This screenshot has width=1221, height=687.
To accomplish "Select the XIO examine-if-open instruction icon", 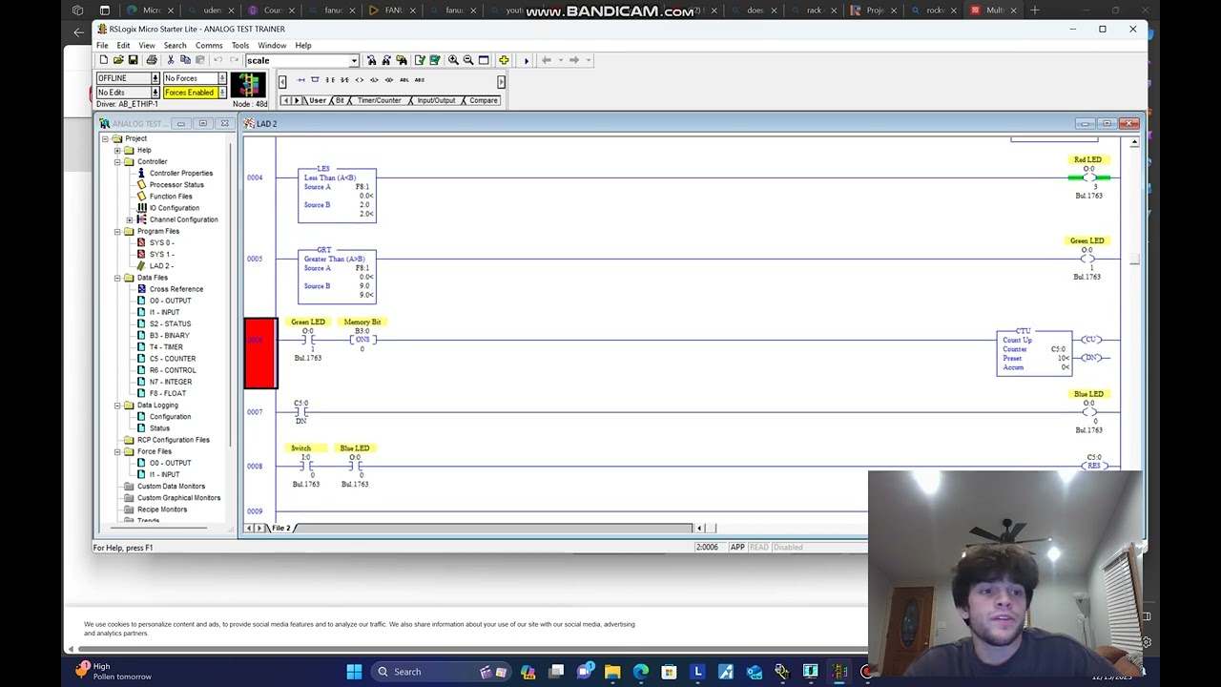I will pos(344,80).
